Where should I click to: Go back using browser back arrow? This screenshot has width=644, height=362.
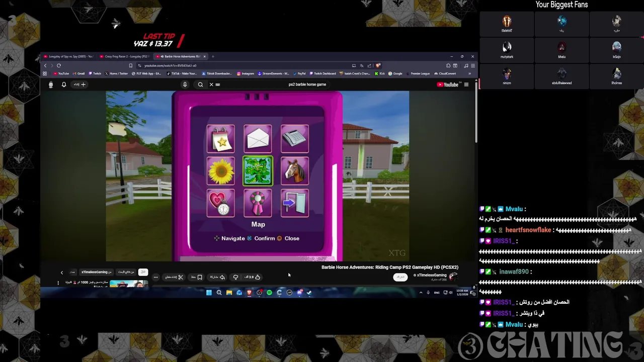click(45, 65)
